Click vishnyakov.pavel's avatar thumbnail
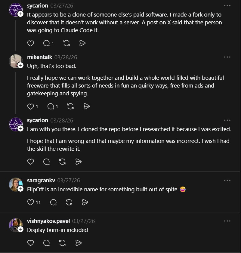Screen dimensions: 241x253 (x=16, y=225)
